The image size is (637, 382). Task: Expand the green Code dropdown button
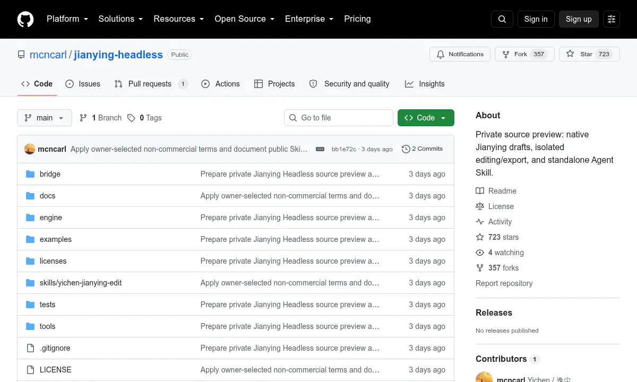click(x=426, y=118)
